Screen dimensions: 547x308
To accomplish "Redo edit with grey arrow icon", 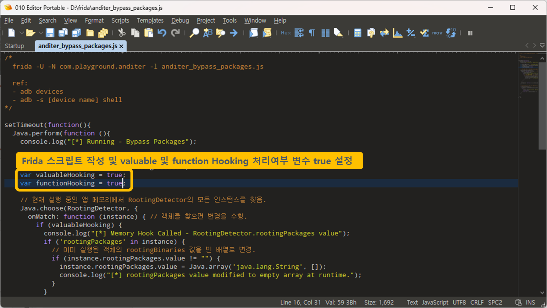I will point(175,33).
